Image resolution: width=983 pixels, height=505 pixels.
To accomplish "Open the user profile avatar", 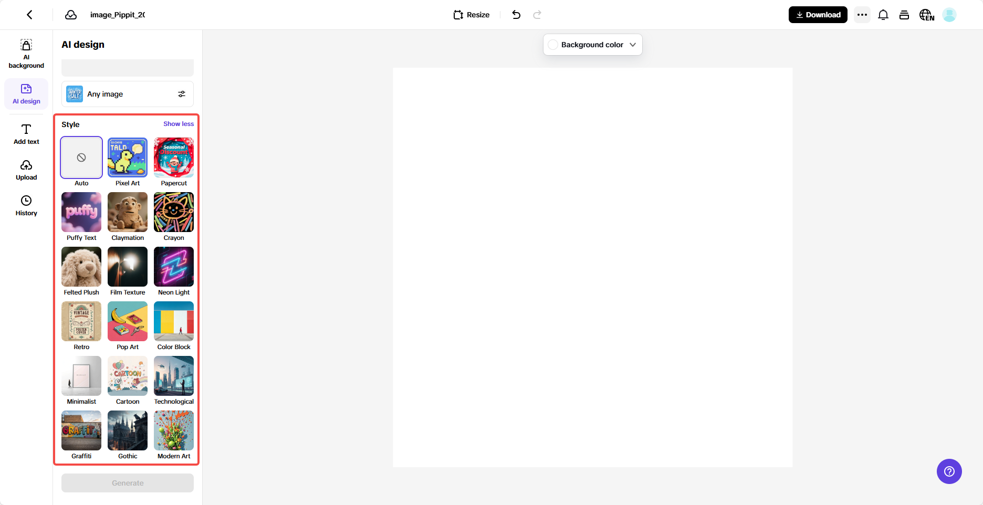I will pos(949,15).
